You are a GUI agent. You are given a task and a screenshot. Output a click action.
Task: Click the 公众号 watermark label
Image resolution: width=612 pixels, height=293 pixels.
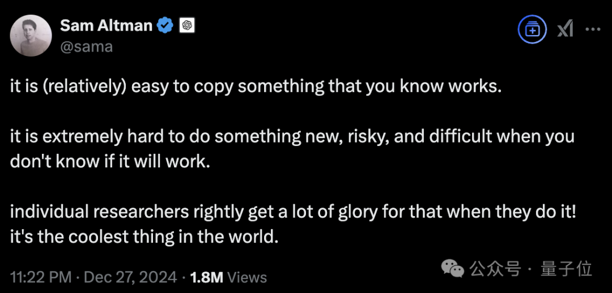pos(495,269)
